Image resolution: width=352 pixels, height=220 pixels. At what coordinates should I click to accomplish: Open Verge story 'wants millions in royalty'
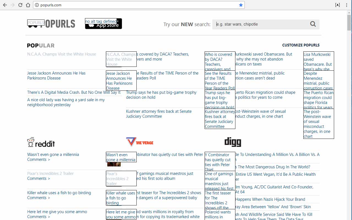point(168,214)
